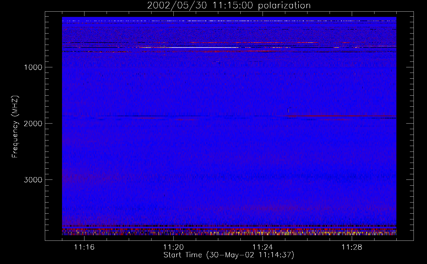Image resolution: width=427 pixels, height=264 pixels.
Task: Click the 11:24 time tick label
Action: 263,247
